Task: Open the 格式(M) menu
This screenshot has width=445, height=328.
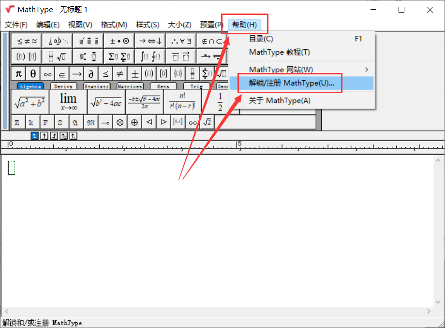Action: [x=114, y=25]
